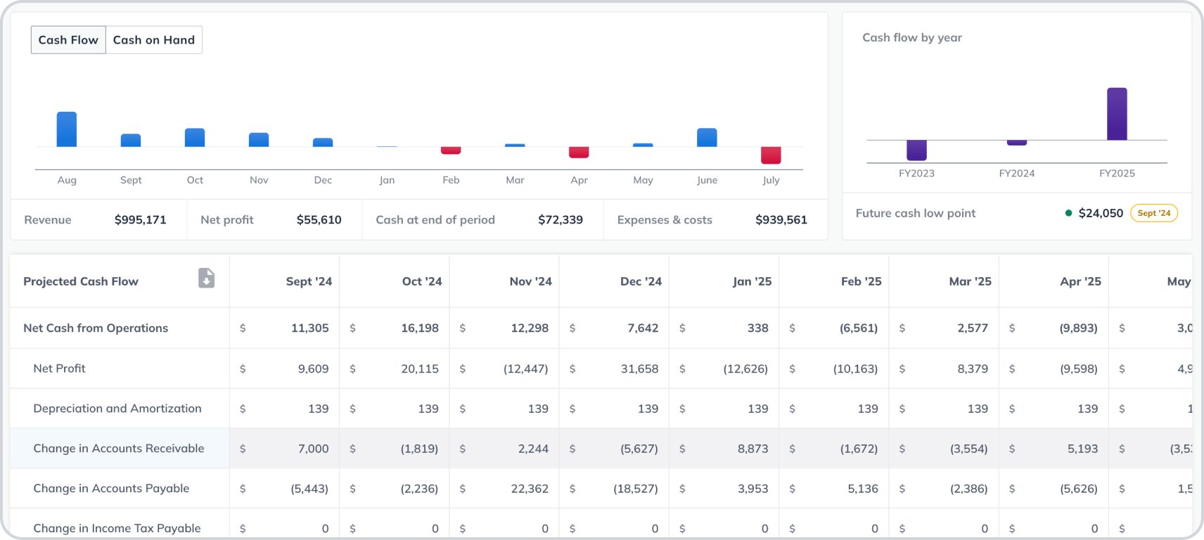Click the Change in Accounts Payable label

(x=111, y=489)
